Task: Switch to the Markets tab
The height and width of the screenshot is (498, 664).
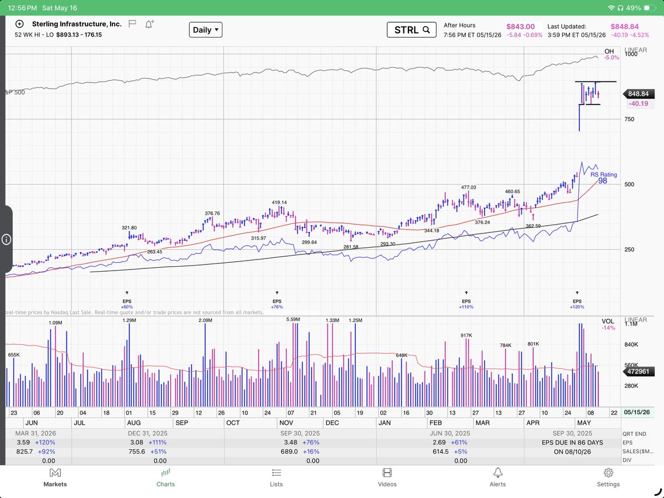Action: click(55, 478)
